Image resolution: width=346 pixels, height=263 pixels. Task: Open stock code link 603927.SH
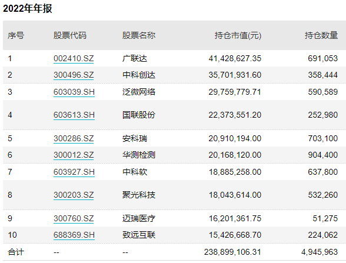click(74, 172)
